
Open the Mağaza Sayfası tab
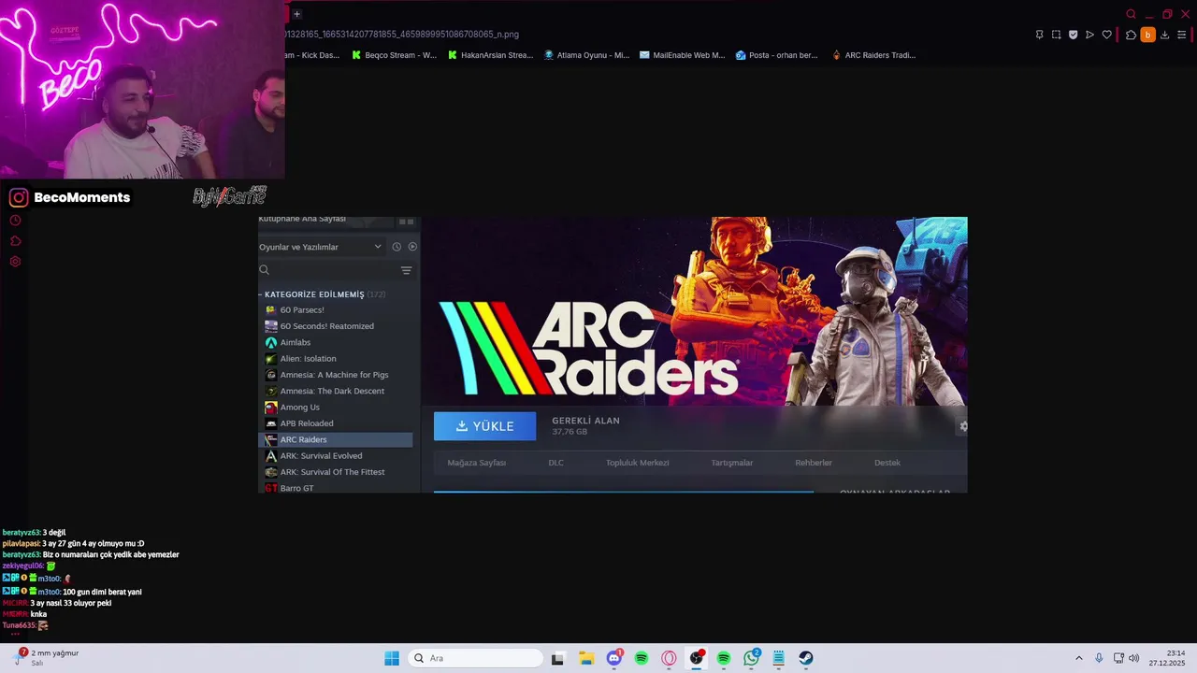476,463
